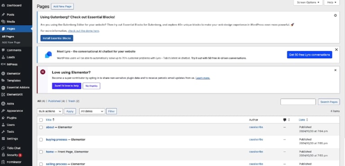The image size is (345, 166).
Task: Click the Security notification badge
Action: (x=20, y=155)
